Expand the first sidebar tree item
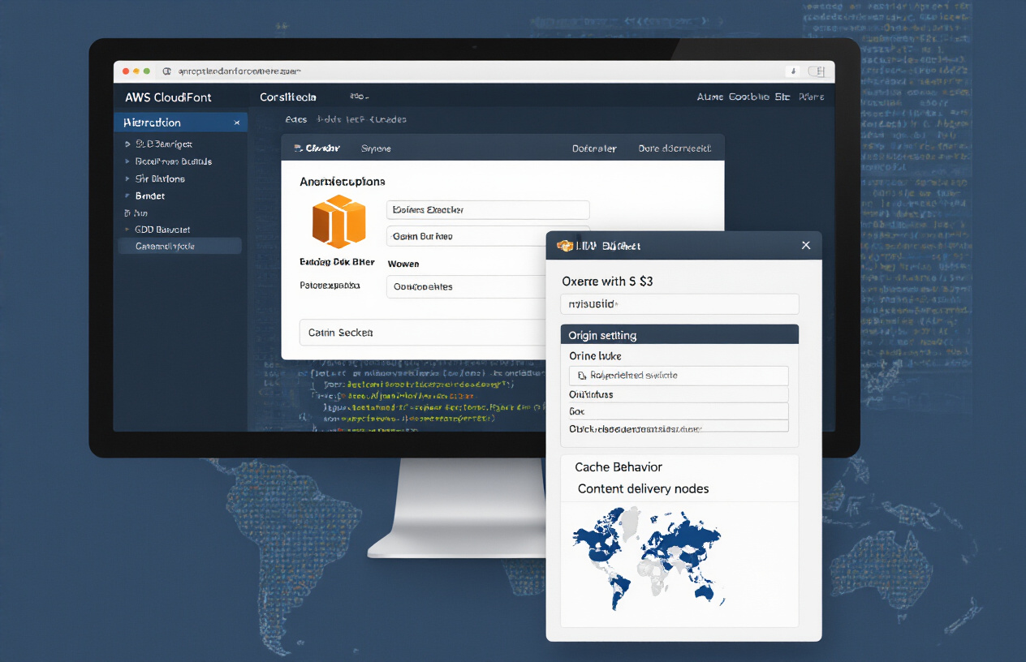 [127, 144]
